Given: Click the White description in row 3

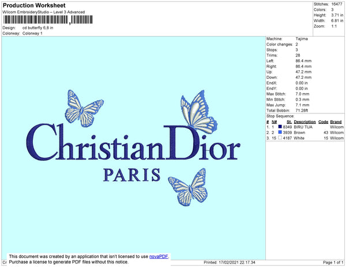Looking at the screenshot, I should [299, 138].
